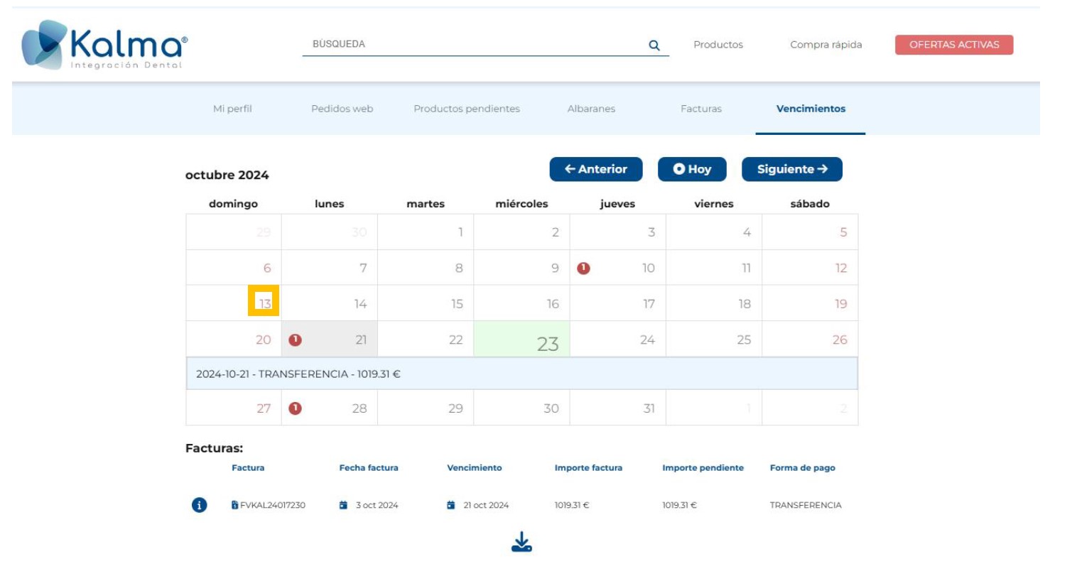
Task: Open invoice info icon for FVKAL24017230
Action: [x=200, y=505]
